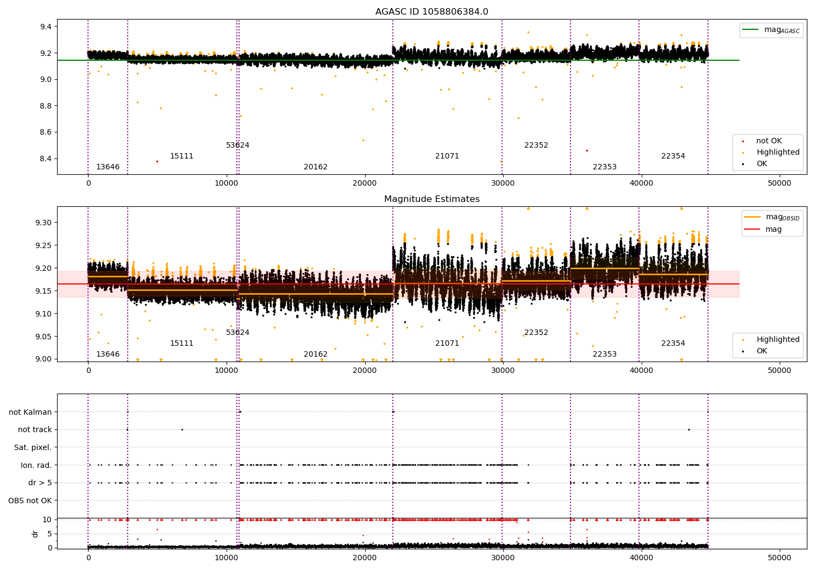Click obsid label 21071 in Magnitude Estimates plot
The width and height of the screenshot is (815, 570).
tap(447, 344)
